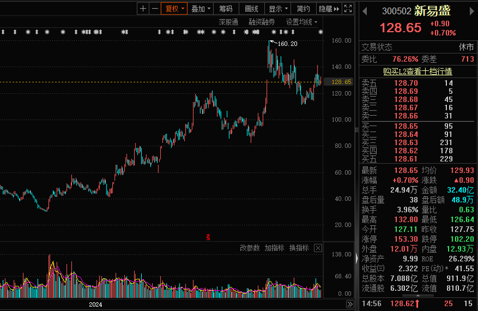Click stock name 新易盛
Viewport: 478px width, 311px height.
tap(432, 11)
